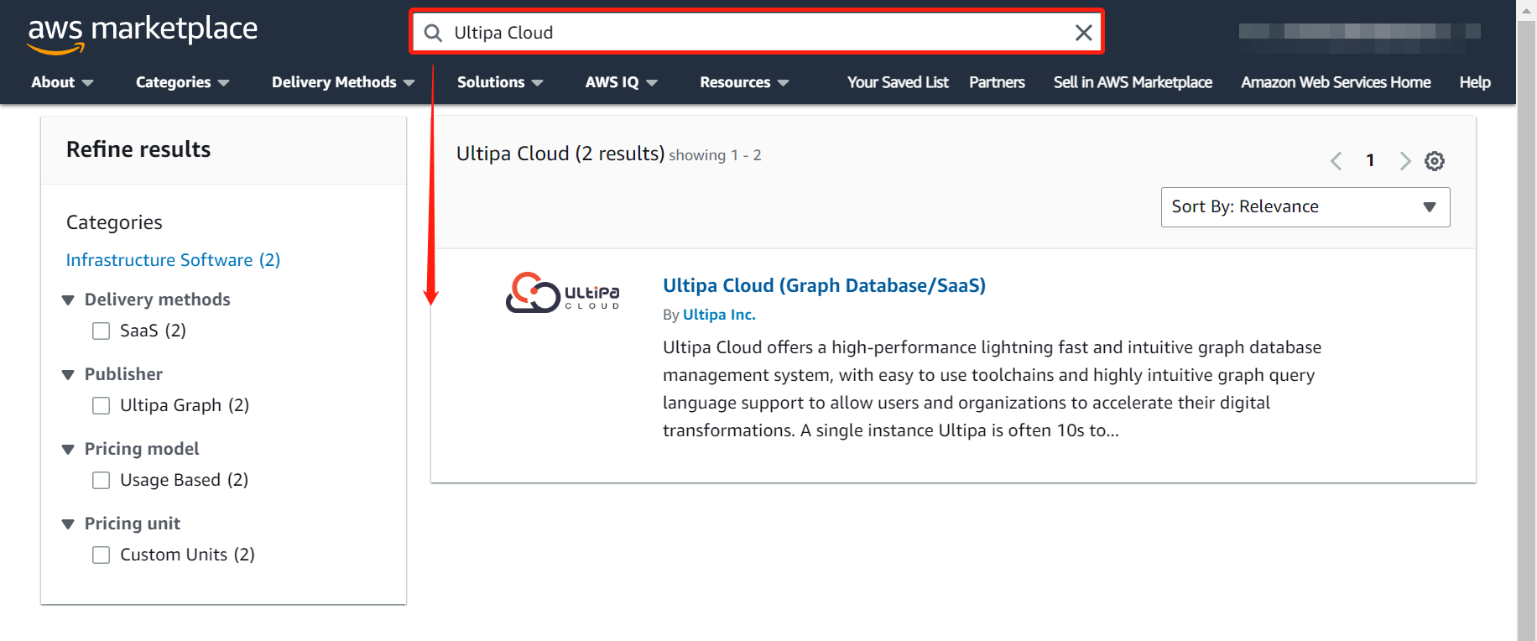Click the Ultipa Cloud product logo
The width and height of the screenshot is (1537, 641).
click(x=563, y=292)
